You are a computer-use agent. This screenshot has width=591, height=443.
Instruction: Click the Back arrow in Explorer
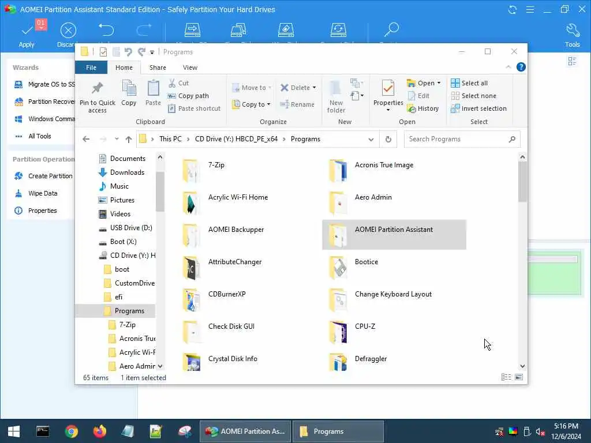click(86, 139)
